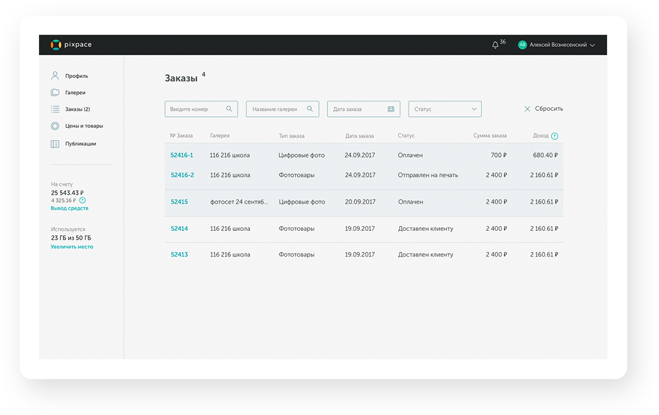659x415 pixels.
Task: Click the Доход column header text
Action: [x=540, y=136]
